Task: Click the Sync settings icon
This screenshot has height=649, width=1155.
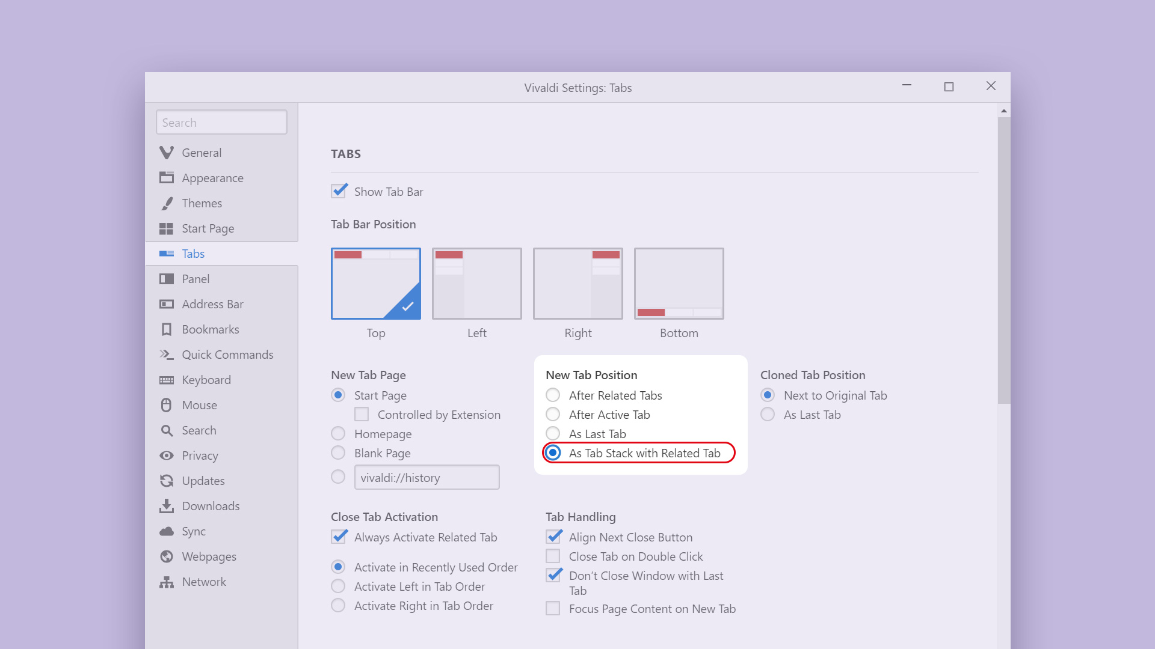Action: point(168,530)
